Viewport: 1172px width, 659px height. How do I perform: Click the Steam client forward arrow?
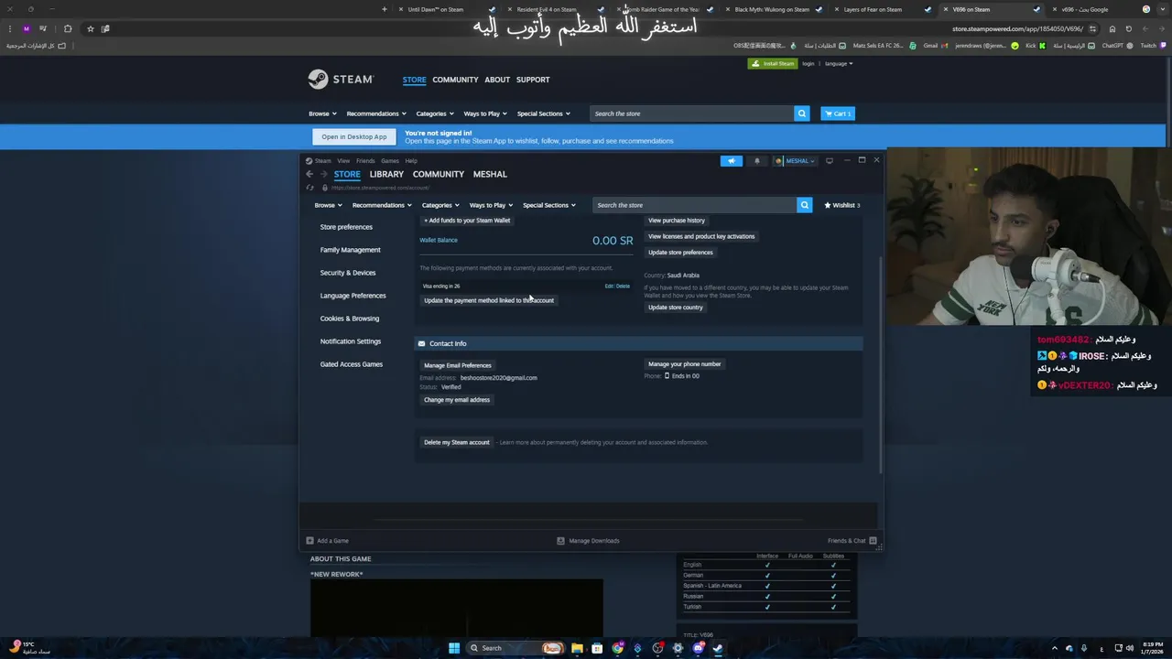pos(323,174)
